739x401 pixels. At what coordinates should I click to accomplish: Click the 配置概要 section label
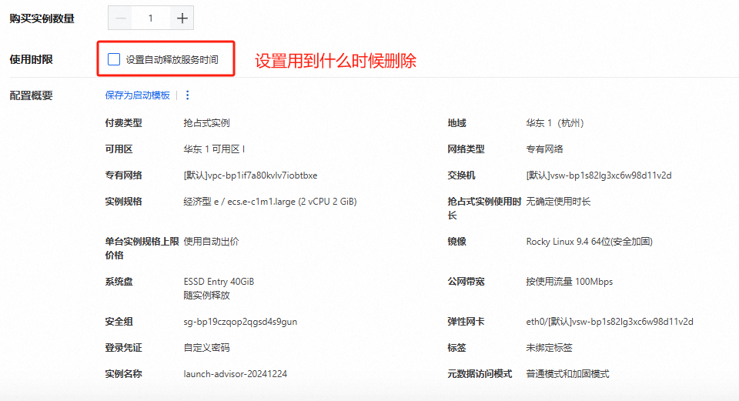(x=31, y=95)
